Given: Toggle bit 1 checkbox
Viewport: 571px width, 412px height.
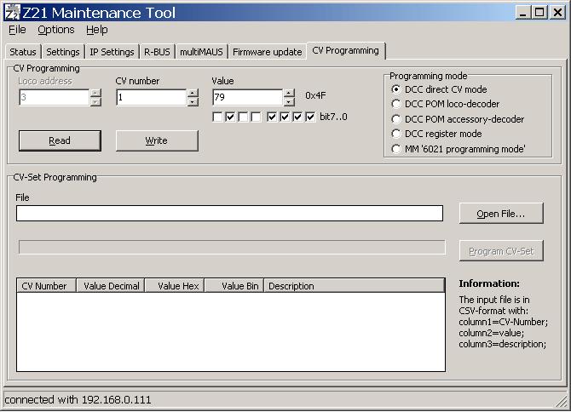Looking at the screenshot, I should 297,117.
